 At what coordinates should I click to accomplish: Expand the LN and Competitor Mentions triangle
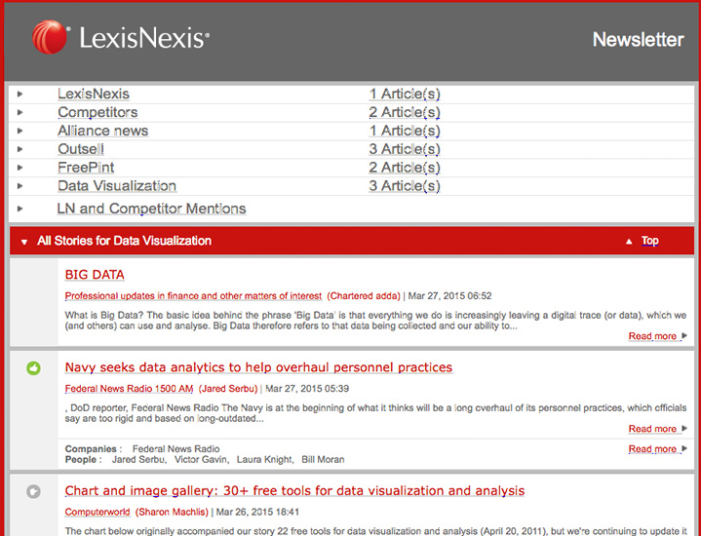(19, 209)
